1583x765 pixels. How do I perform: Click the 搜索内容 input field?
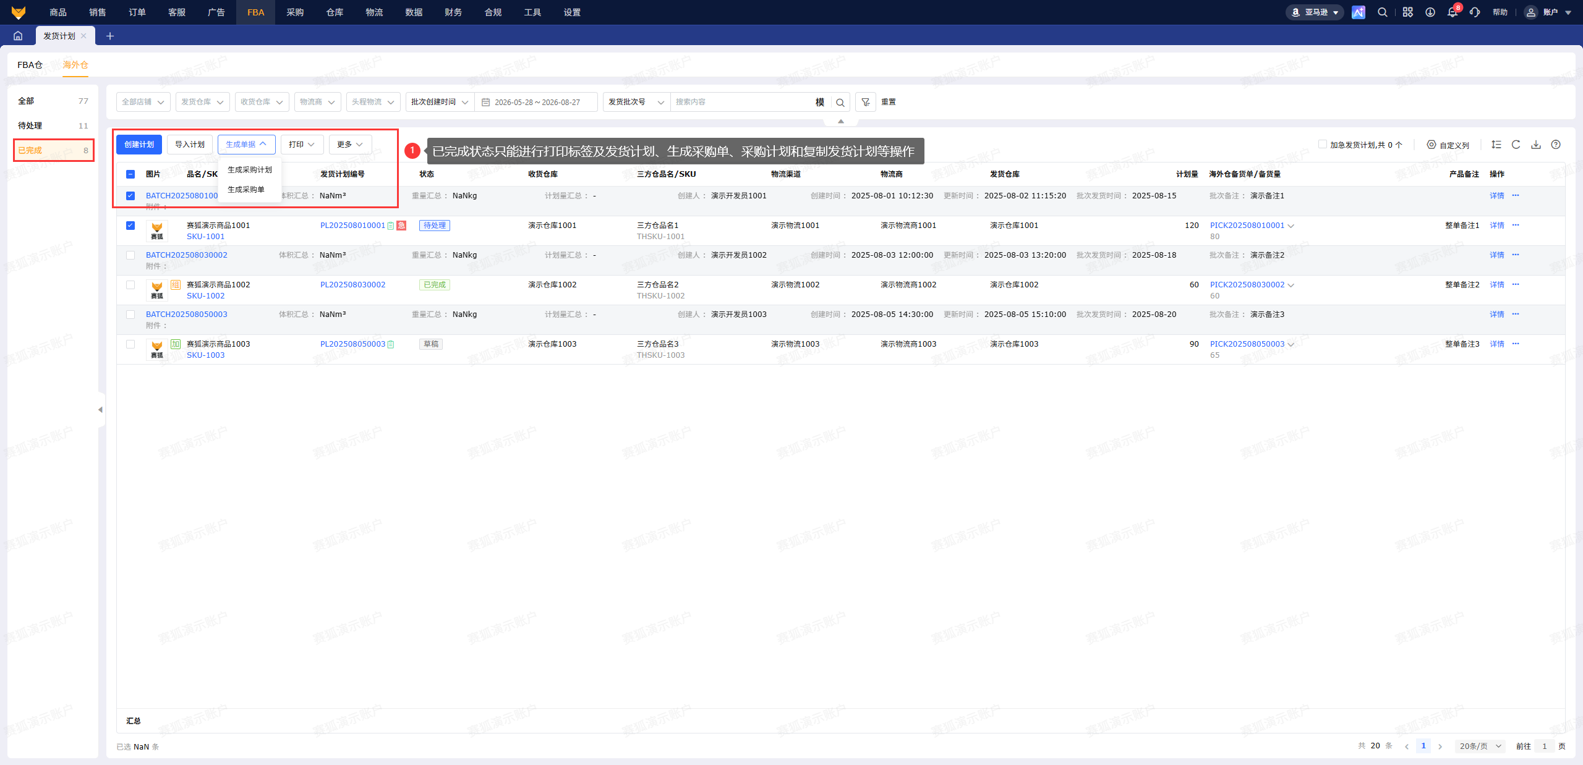point(742,102)
